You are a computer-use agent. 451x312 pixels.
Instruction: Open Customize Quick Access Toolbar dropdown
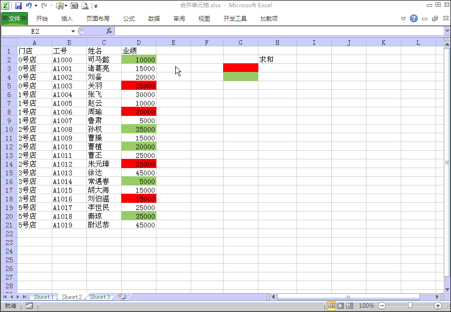96,6
